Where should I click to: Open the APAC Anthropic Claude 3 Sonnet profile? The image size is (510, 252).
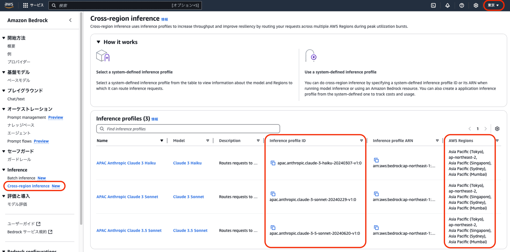(x=127, y=197)
